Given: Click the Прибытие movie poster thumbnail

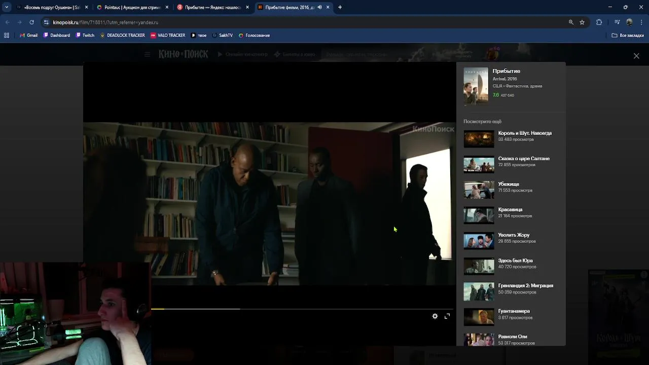Looking at the screenshot, I should click(476, 85).
